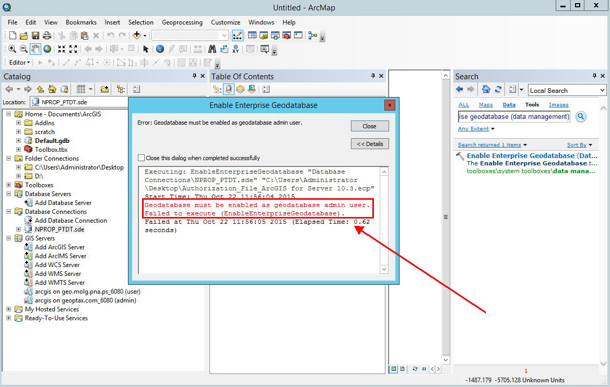Click the Add Database Connection item
This screenshot has height=387, width=610.
(71, 220)
